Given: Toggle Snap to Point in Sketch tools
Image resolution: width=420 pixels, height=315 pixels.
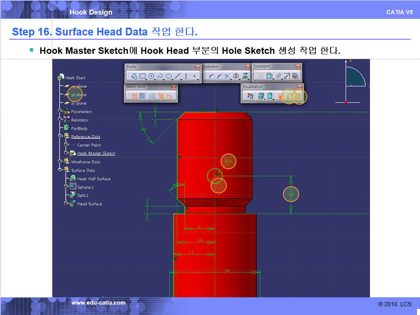Looking at the screenshot, I should tap(142, 97).
